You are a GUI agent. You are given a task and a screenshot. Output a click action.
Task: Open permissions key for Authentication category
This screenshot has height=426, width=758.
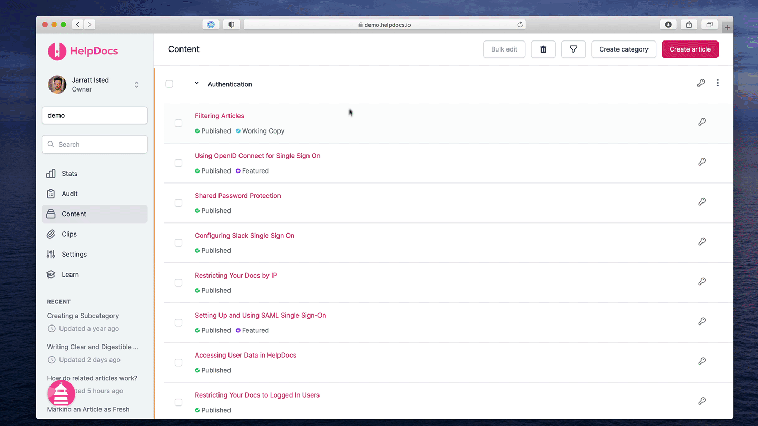pos(701,83)
